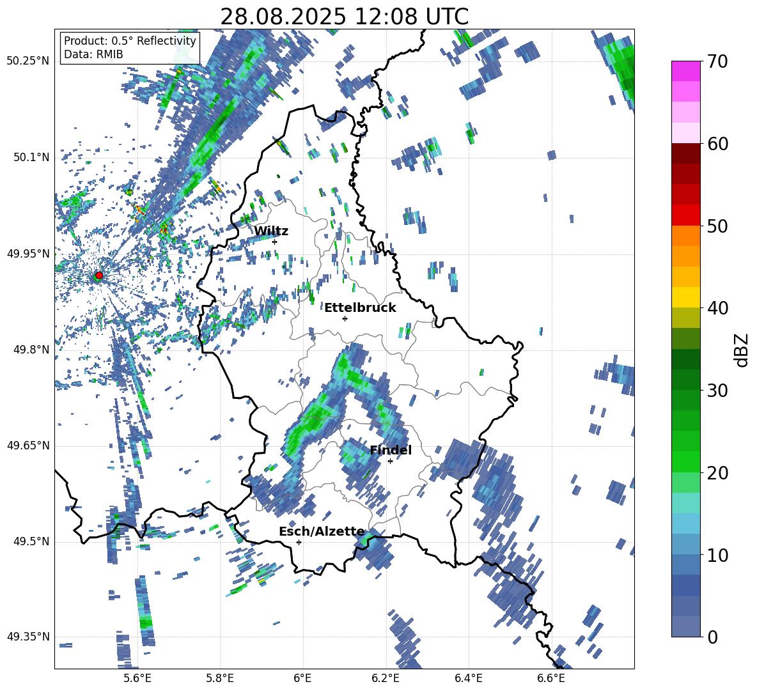Click the 49.5°N latitude label
The width and height of the screenshot is (757, 691).
[x=31, y=541]
